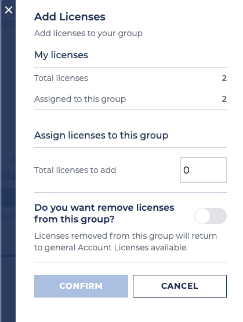Click the CONFIRM button
The image size is (243, 322).
pos(81,286)
